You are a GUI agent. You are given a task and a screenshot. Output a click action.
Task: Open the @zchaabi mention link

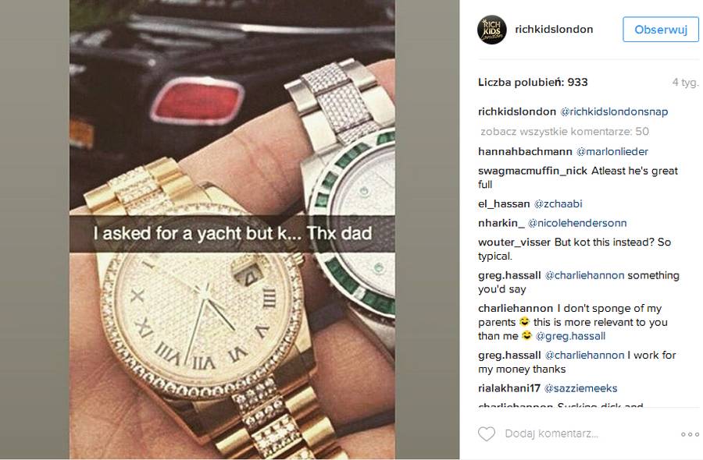[x=558, y=204]
